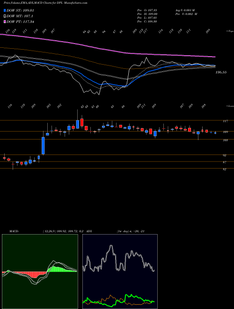Click the 109 price level label on the right axis

pos(225,132)
